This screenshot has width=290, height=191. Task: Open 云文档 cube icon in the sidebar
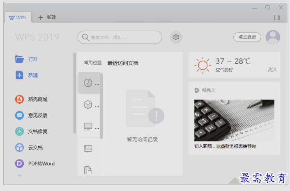19,148
